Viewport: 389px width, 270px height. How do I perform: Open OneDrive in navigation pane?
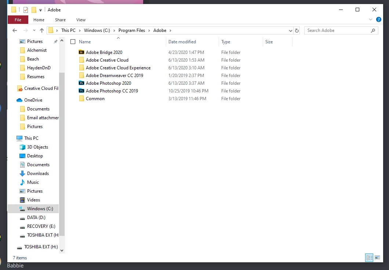[x=33, y=100]
